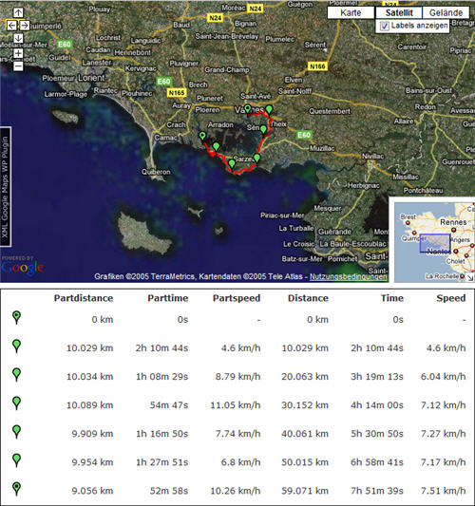Select the westernmost green route marker

(202, 136)
